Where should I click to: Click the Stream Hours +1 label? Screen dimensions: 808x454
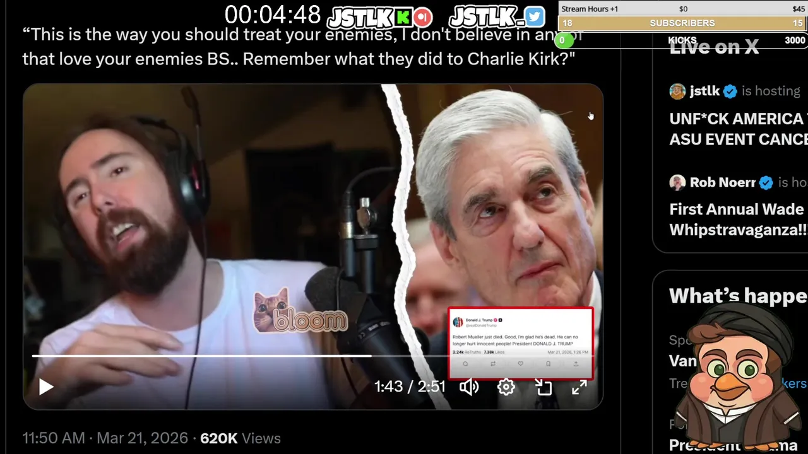coord(590,9)
